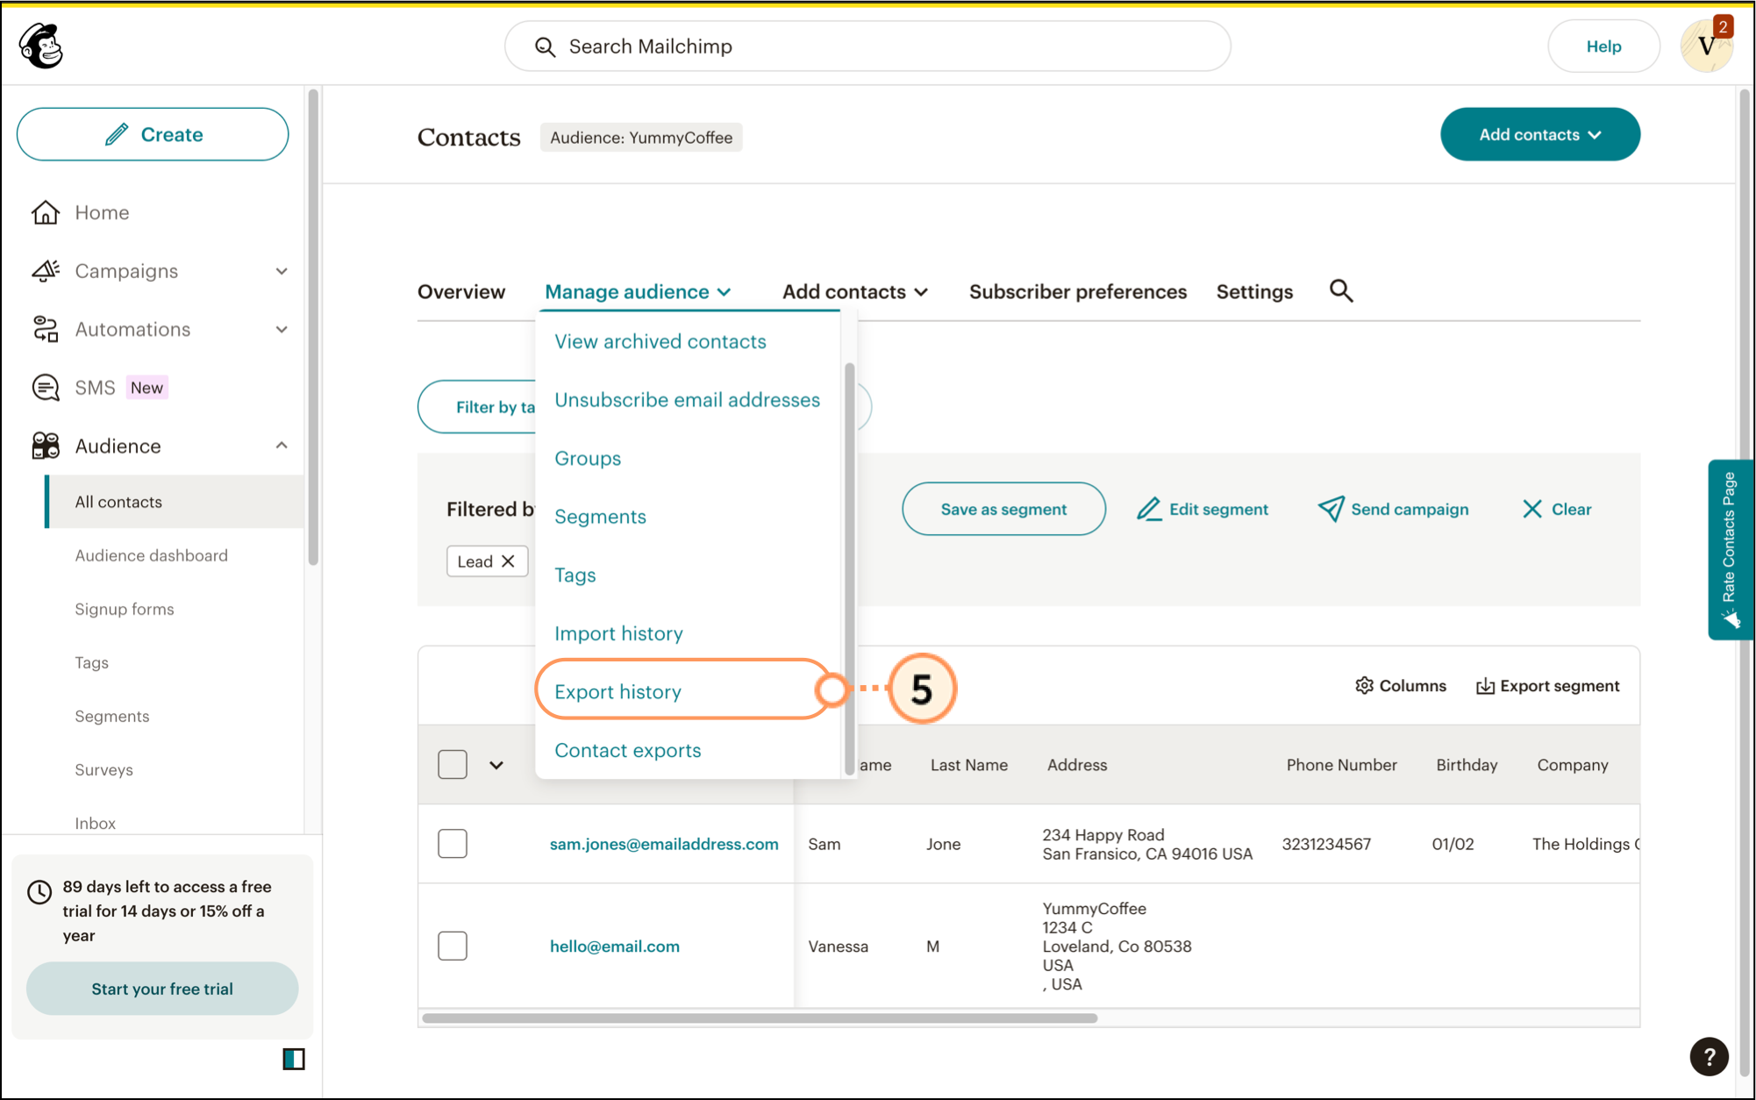Open Segments in the left sidebar
1756x1100 pixels.
[x=111, y=716]
